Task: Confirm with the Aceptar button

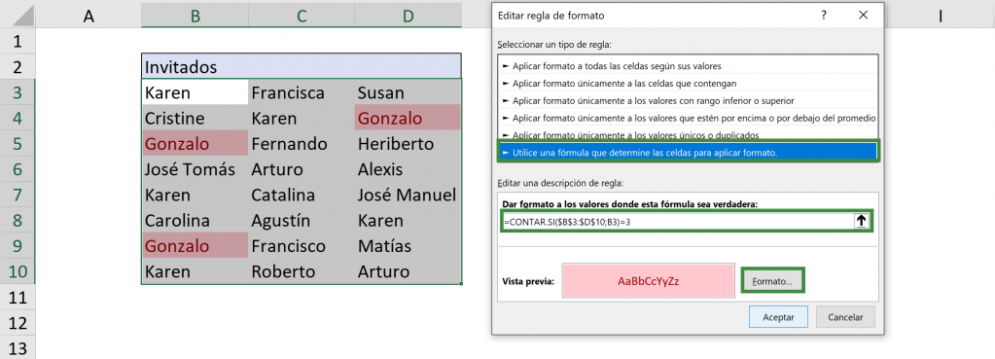Action: pos(778,316)
